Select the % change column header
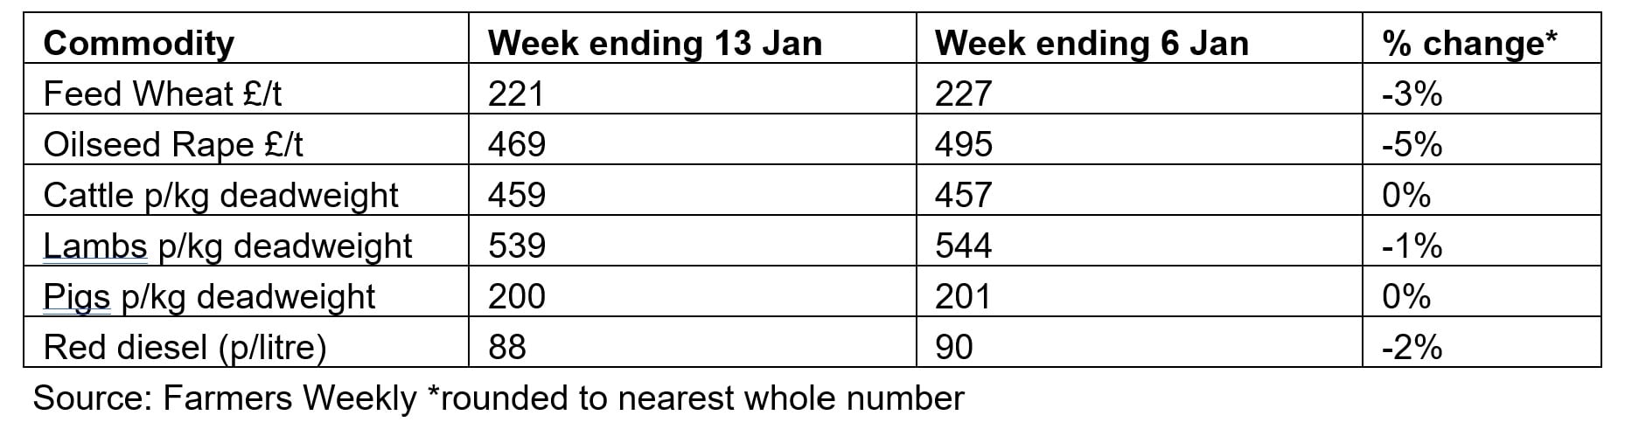1632x443 pixels. (x=1468, y=43)
